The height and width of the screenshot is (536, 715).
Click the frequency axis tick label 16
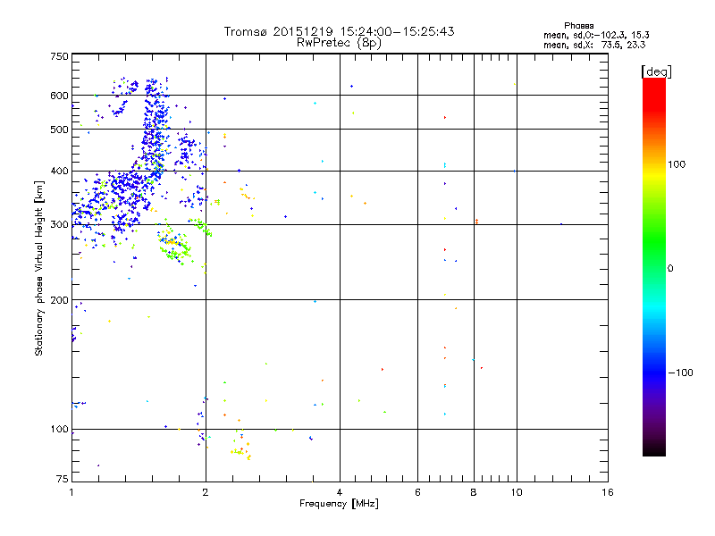coord(608,492)
